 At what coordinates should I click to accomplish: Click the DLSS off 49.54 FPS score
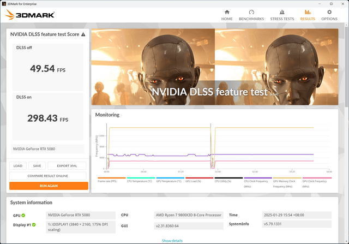click(47, 68)
